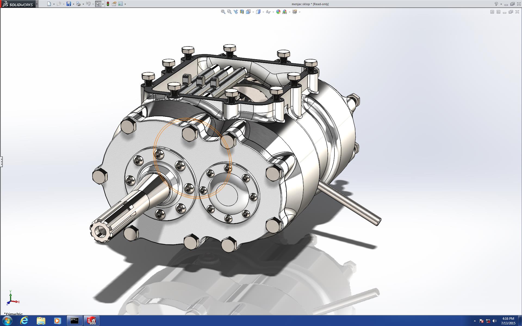
Task: Expand the left panel handle
Action: 1,162
